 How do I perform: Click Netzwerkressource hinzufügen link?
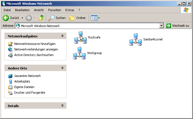pyautogui.click(x=35, y=44)
